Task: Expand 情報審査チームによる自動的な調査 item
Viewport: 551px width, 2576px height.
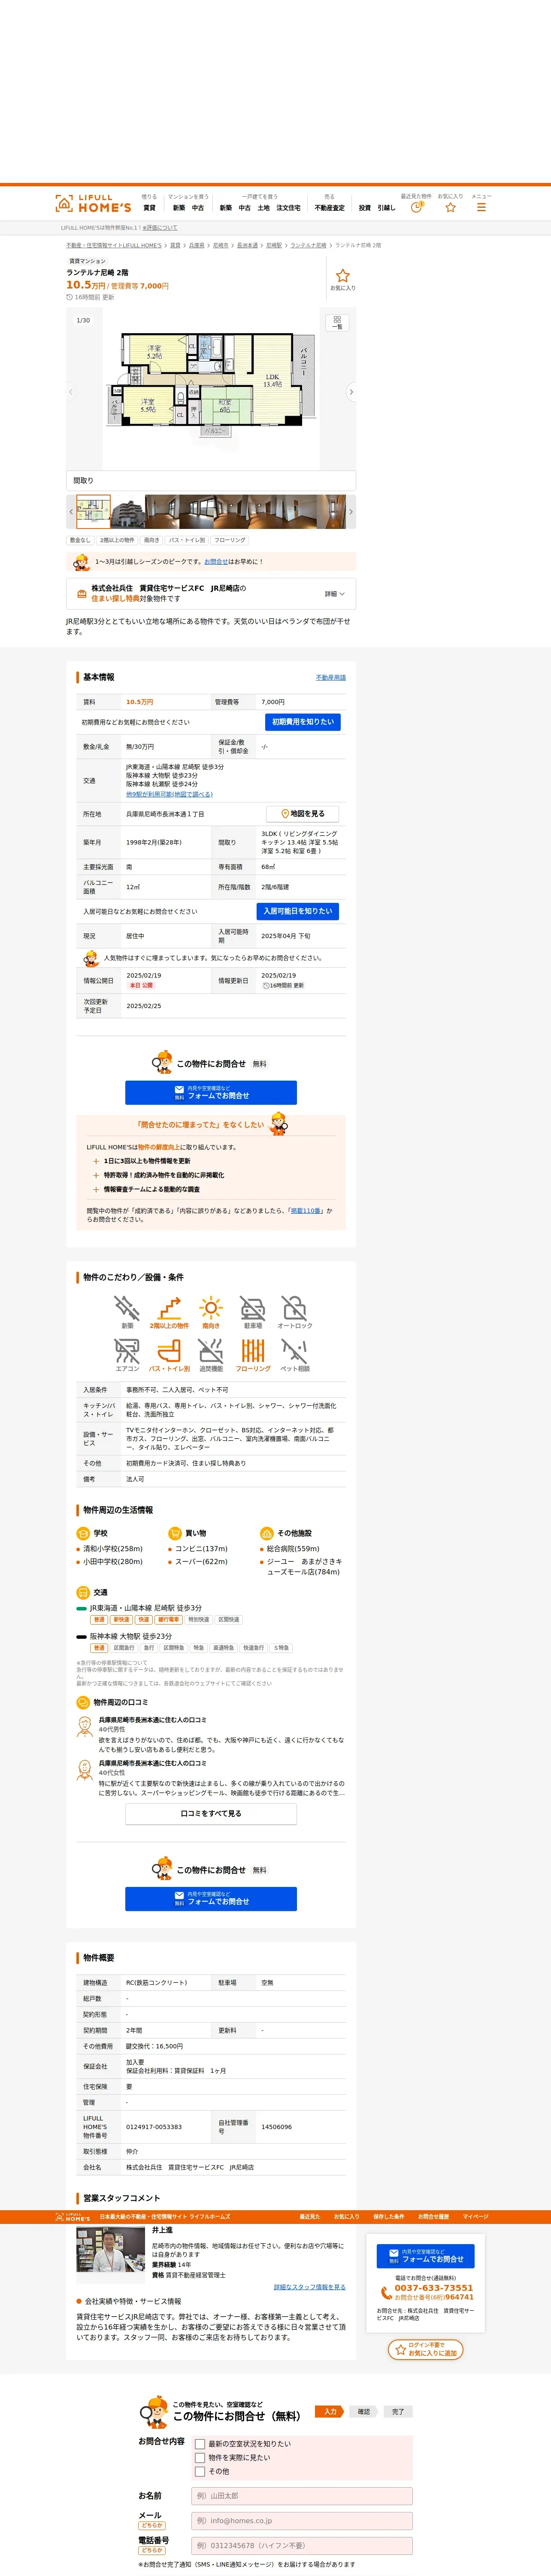Action: coord(145,1189)
